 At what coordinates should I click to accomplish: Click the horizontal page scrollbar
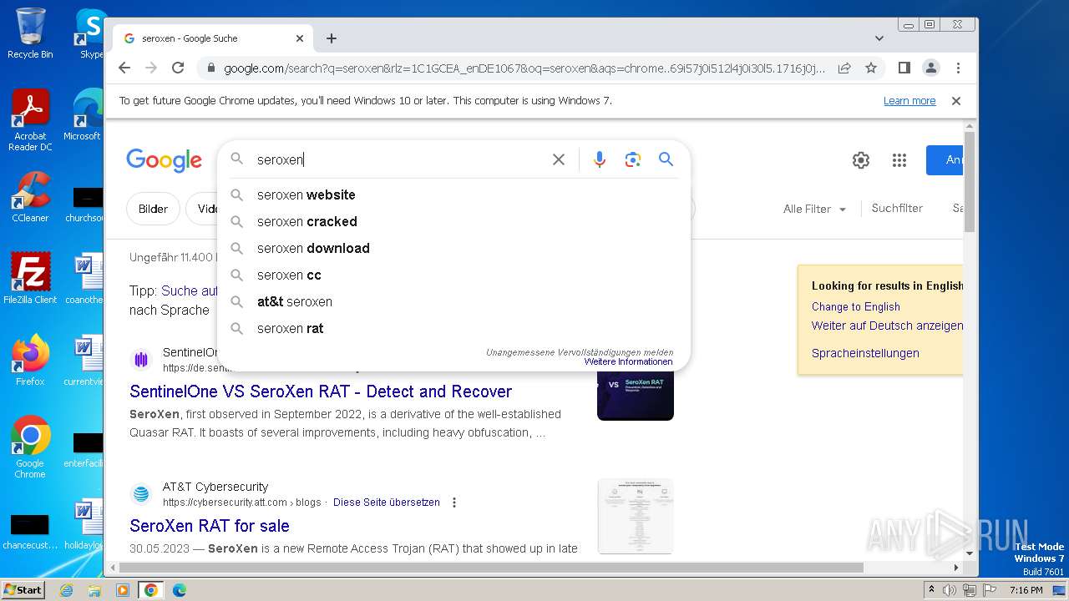point(493,568)
